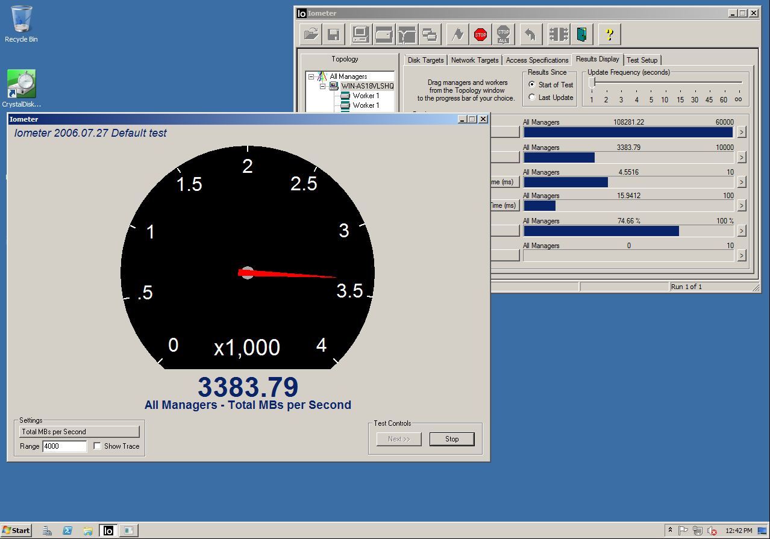Open a test configuration file in Iometer toolbar
The image size is (770, 539).
[311, 34]
